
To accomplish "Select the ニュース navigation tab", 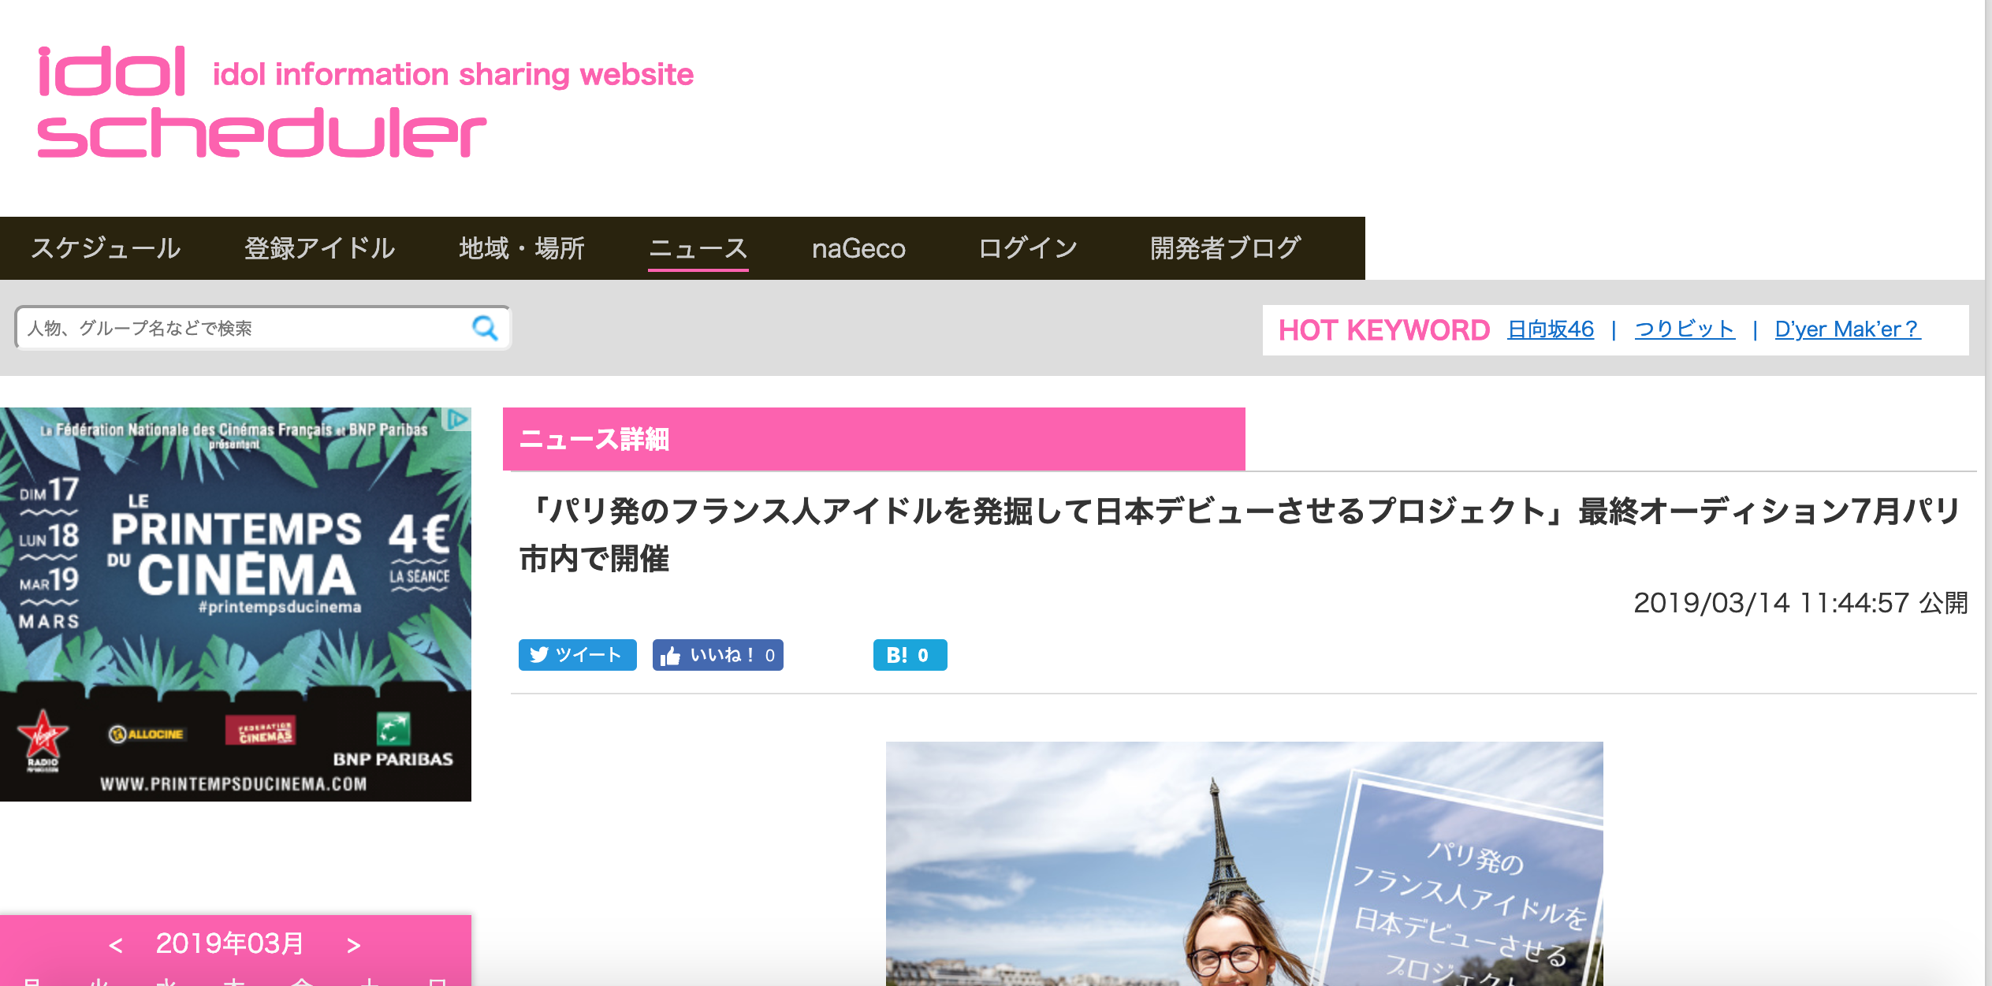I will (x=698, y=248).
